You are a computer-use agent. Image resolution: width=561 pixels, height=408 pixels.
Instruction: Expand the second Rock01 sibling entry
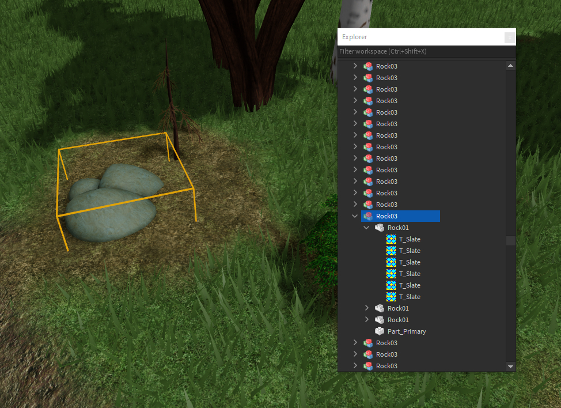pyautogui.click(x=367, y=308)
